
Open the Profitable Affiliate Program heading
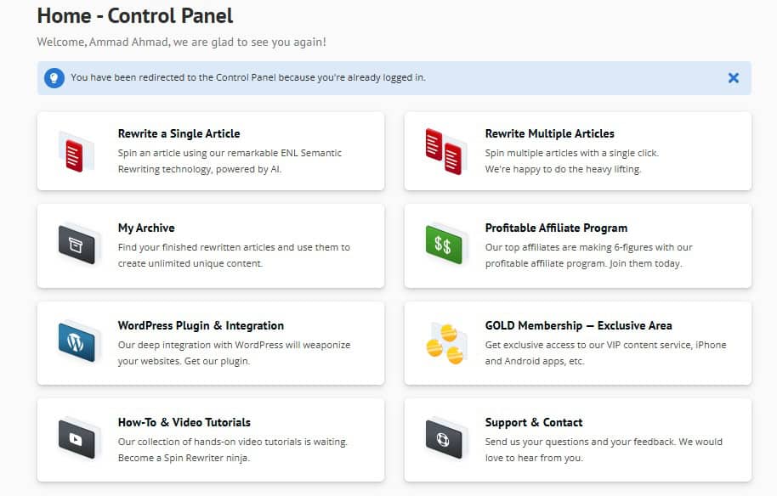click(556, 228)
